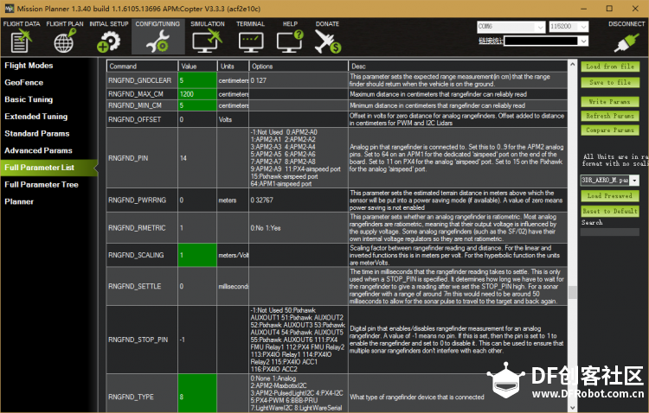Click Save to file button

[x=610, y=83]
